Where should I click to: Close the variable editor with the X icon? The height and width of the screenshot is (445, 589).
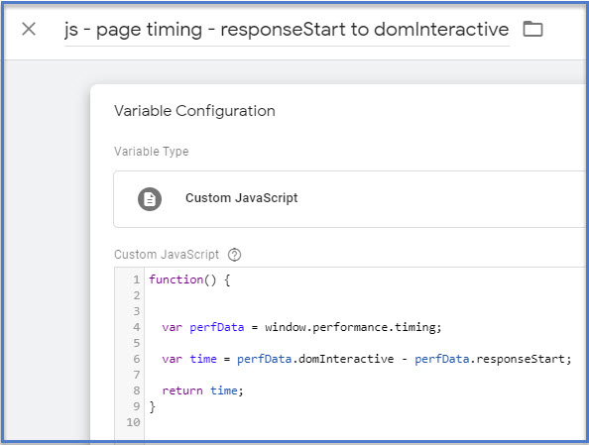[x=29, y=29]
